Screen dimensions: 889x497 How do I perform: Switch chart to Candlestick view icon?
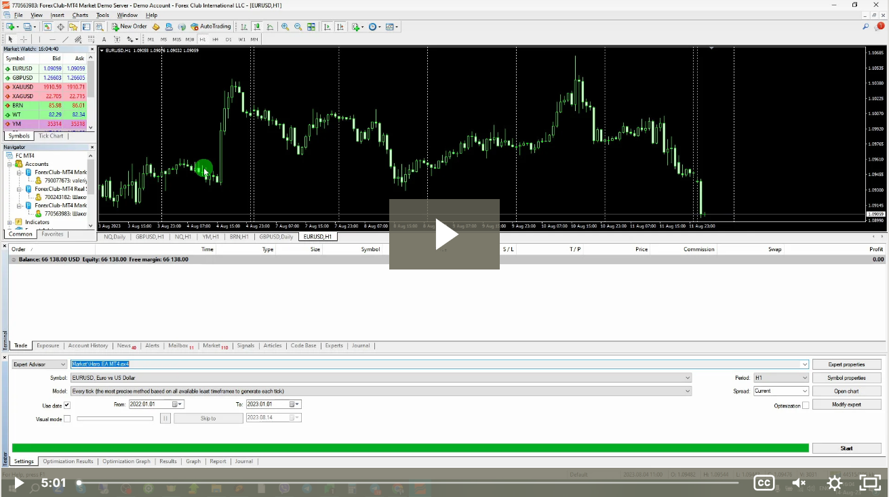pyautogui.click(x=256, y=27)
